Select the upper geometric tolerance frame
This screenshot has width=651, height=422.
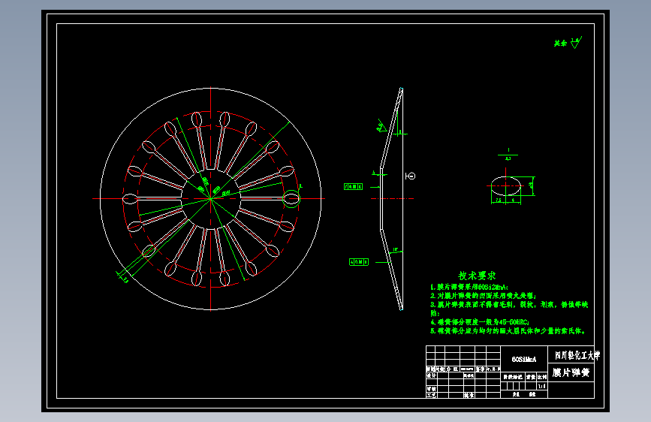tap(354, 187)
